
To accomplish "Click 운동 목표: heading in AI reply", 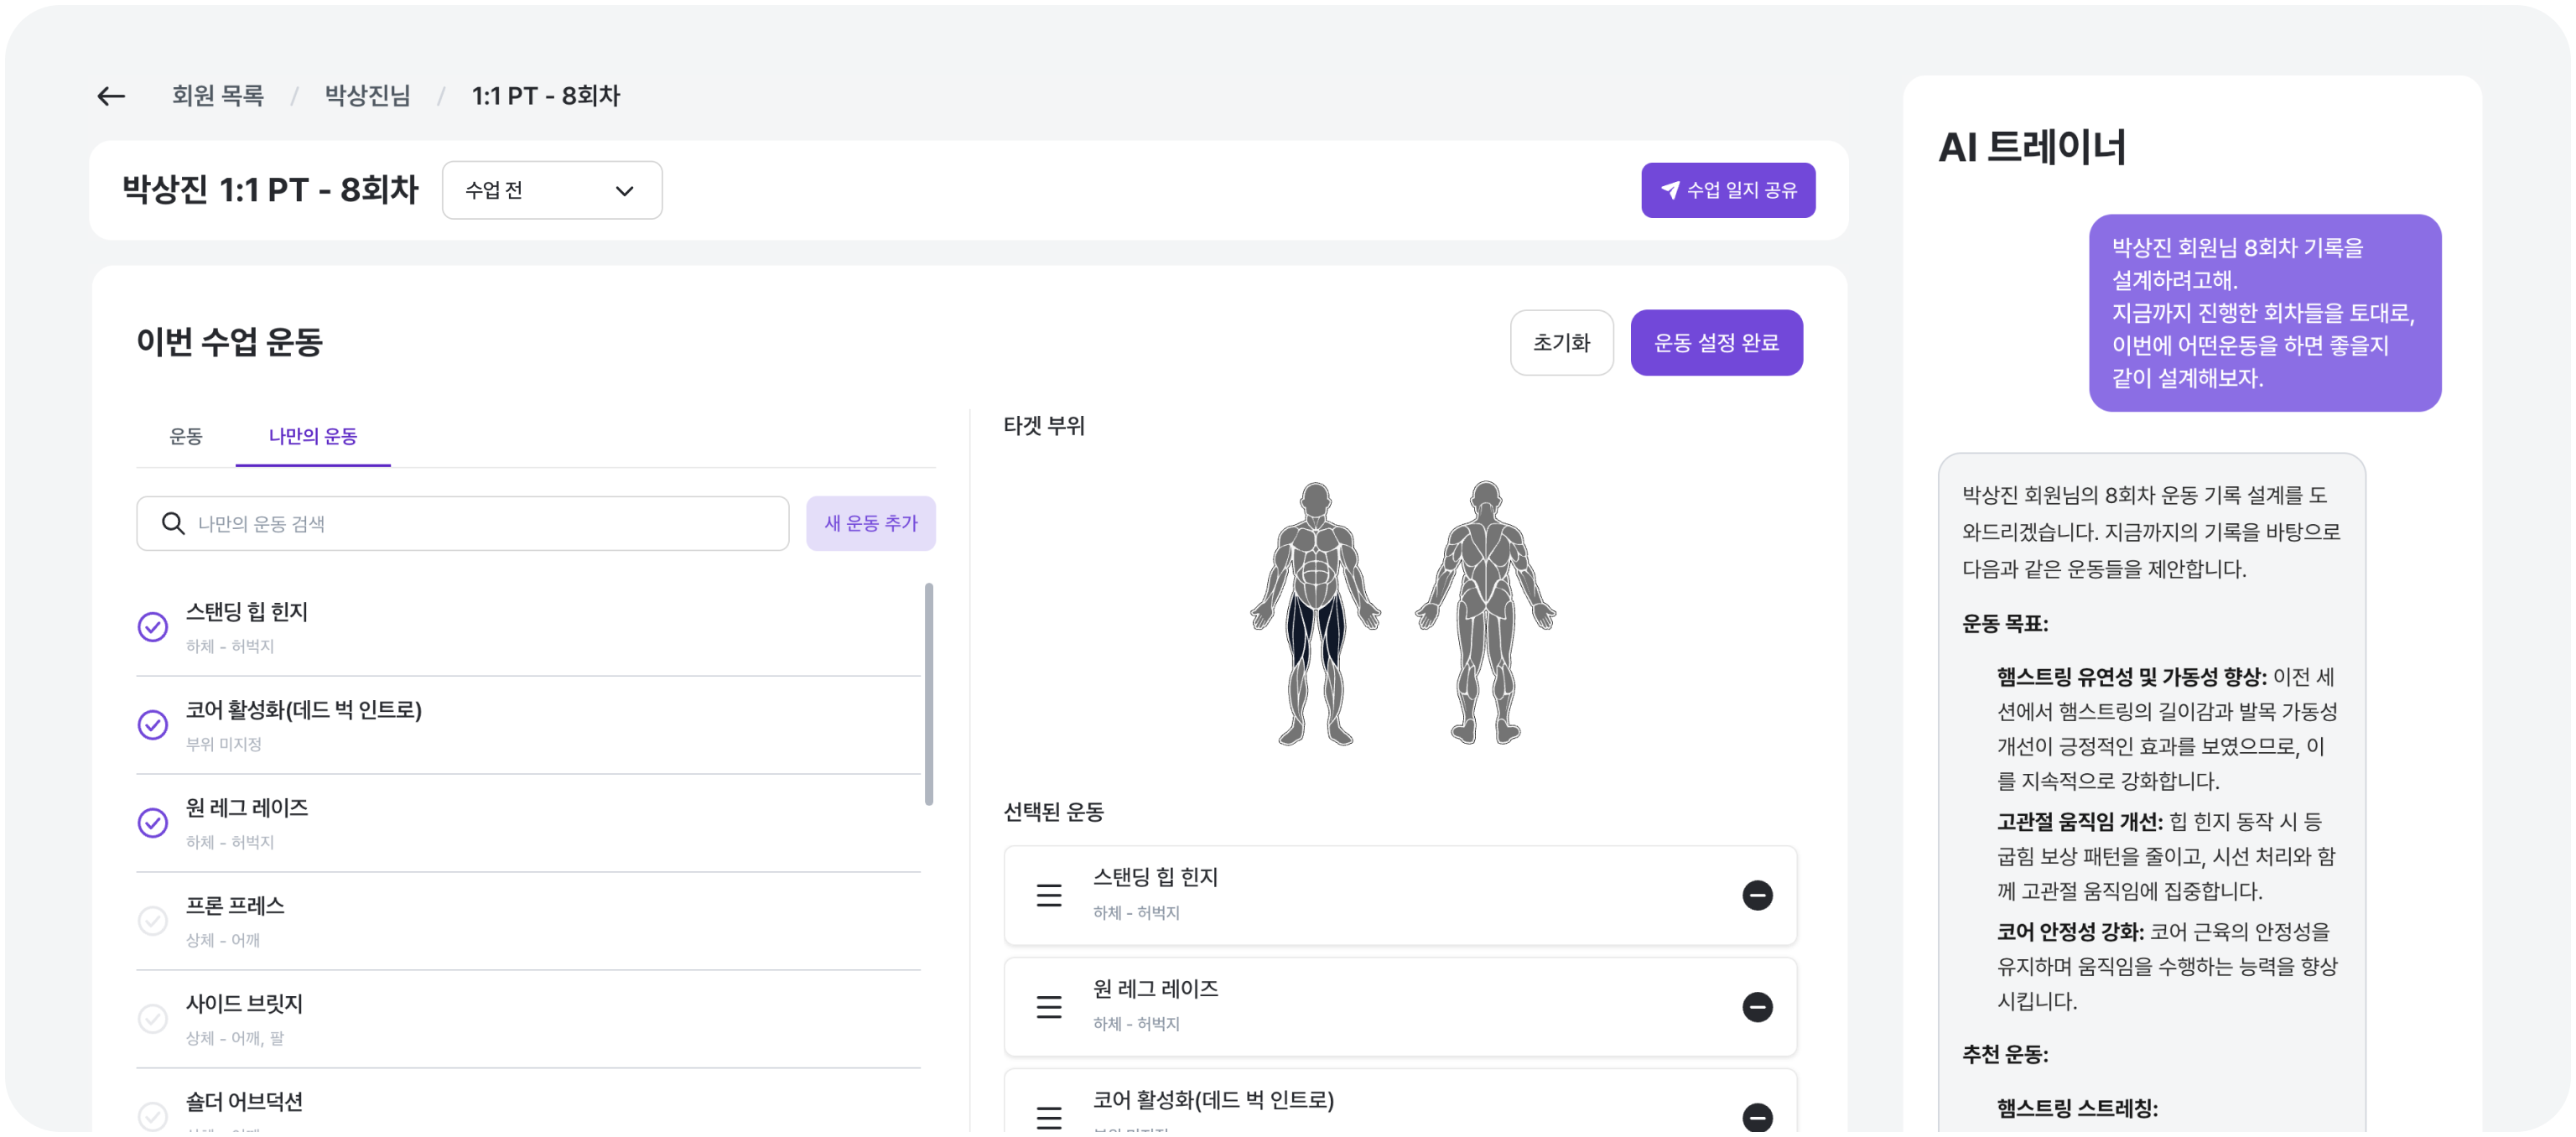I will coord(2005,624).
